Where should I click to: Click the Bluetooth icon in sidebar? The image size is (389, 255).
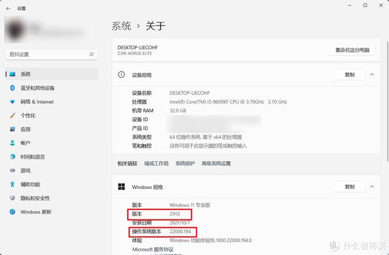click(x=12, y=87)
